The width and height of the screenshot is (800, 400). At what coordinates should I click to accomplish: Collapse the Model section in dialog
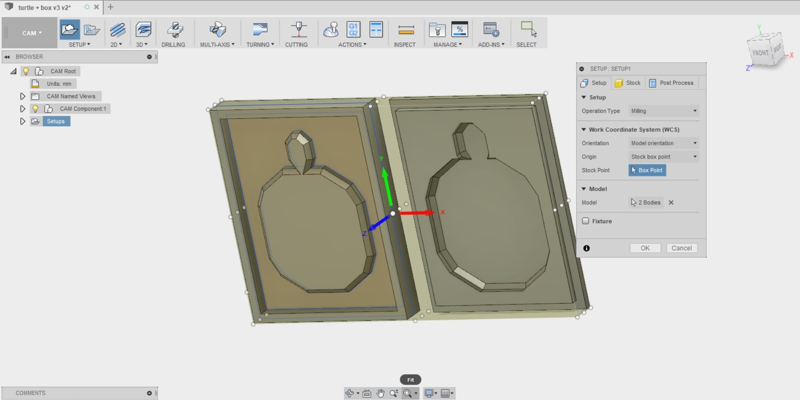584,189
